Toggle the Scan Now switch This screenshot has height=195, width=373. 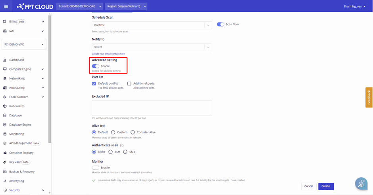[221, 25]
